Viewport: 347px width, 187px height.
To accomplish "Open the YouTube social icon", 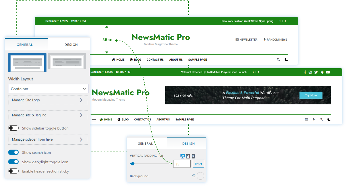I will pyautogui.click(x=328, y=72).
